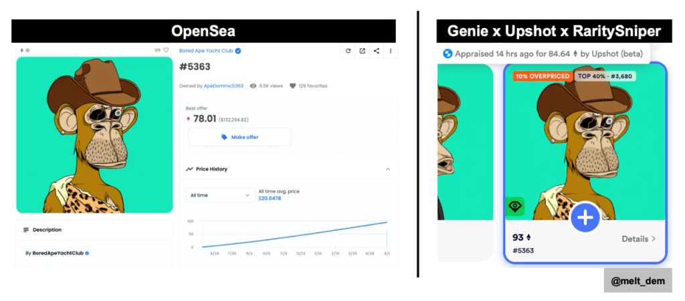The width and height of the screenshot is (685, 301).
Task: Open the Bored Ape Yacht Club collection link
Action: [206, 51]
